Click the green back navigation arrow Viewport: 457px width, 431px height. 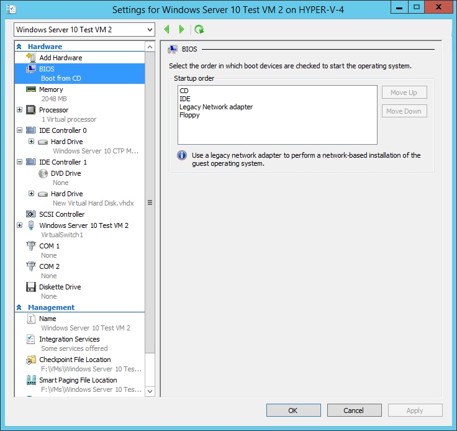point(166,29)
